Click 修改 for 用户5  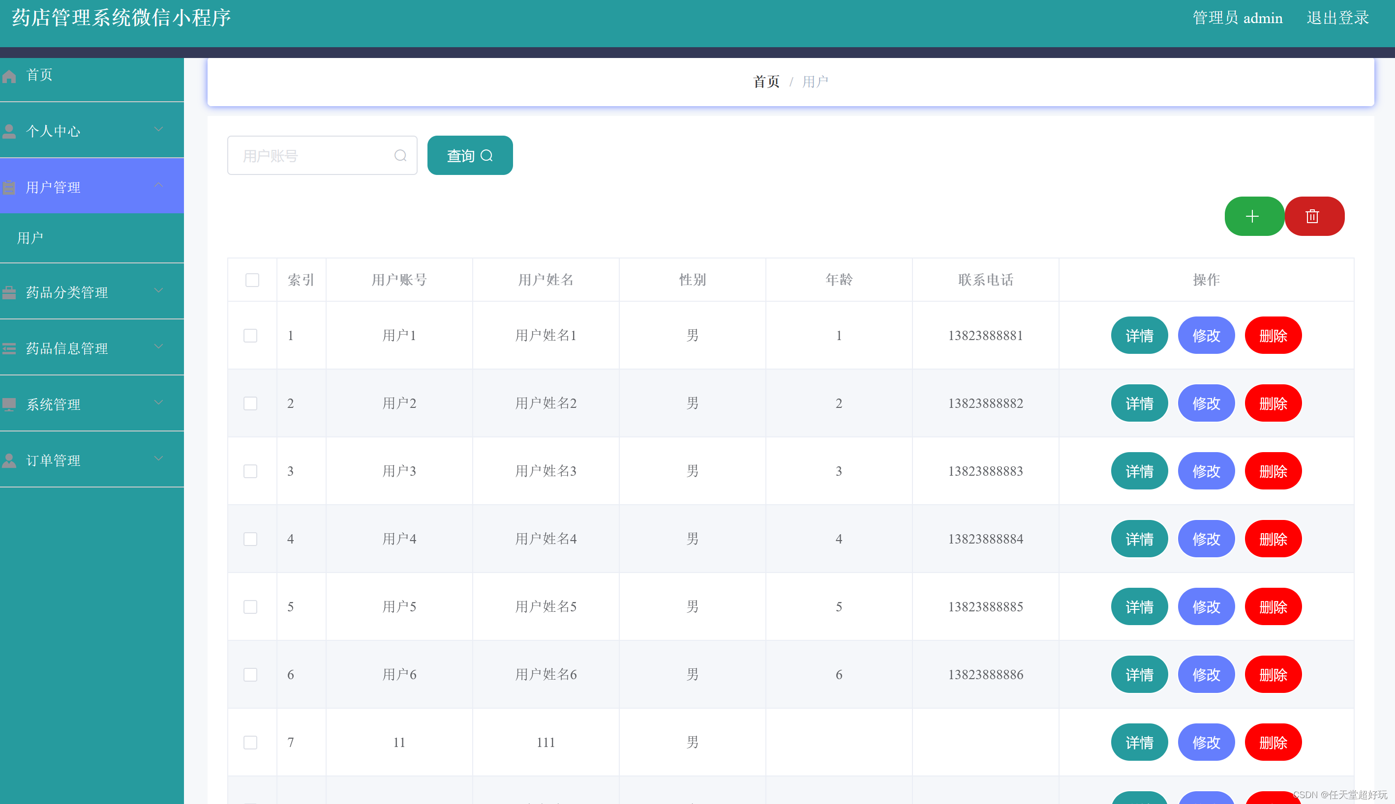(1206, 607)
